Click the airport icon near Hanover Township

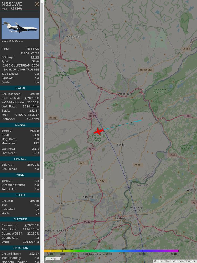coord(46,235)
